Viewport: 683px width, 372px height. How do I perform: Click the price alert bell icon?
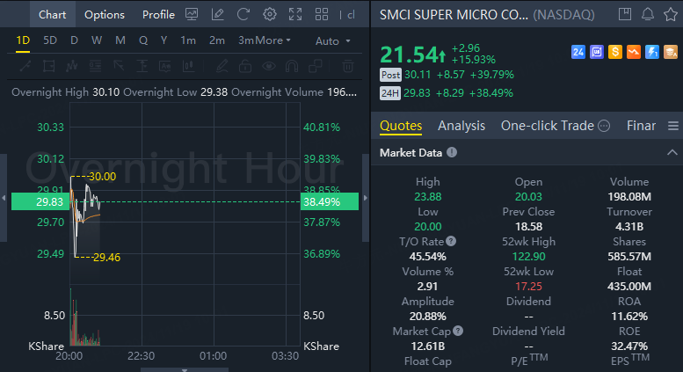point(648,15)
